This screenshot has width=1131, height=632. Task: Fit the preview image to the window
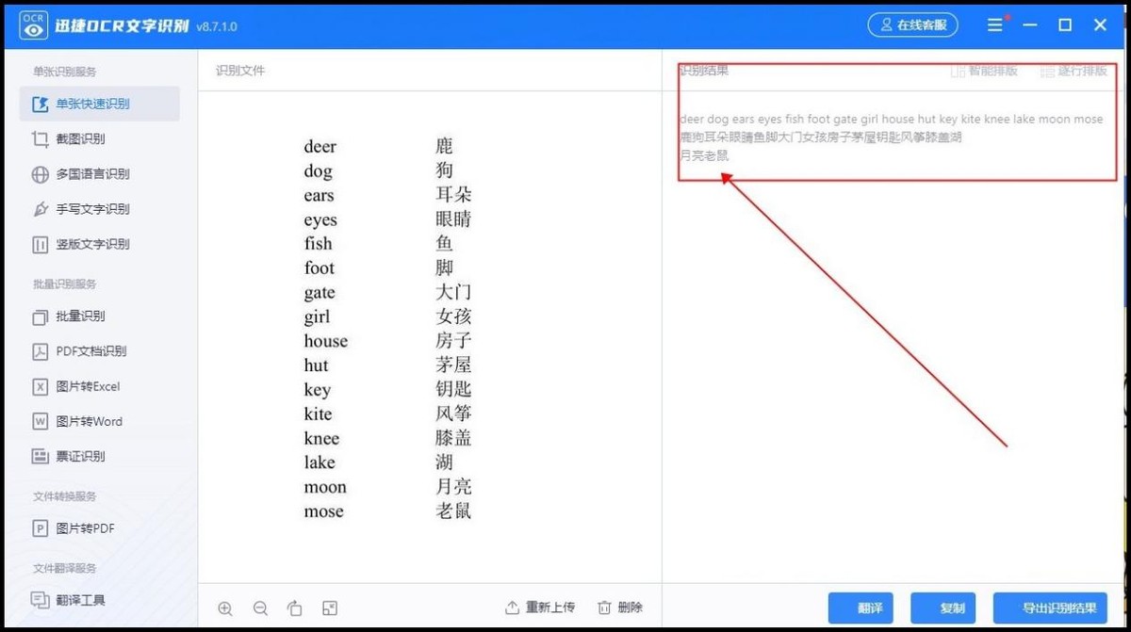pyautogui.click(x=330, y=608)
